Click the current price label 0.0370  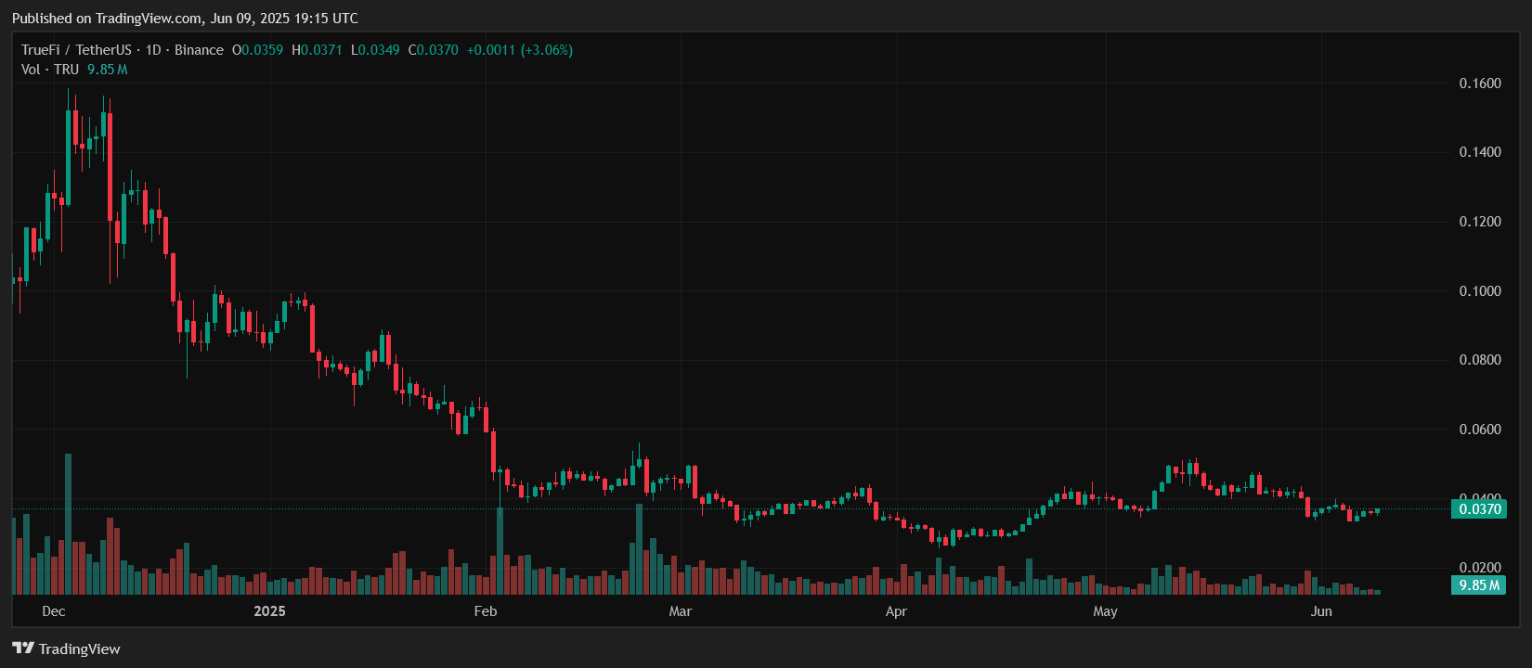point(1479,508)
